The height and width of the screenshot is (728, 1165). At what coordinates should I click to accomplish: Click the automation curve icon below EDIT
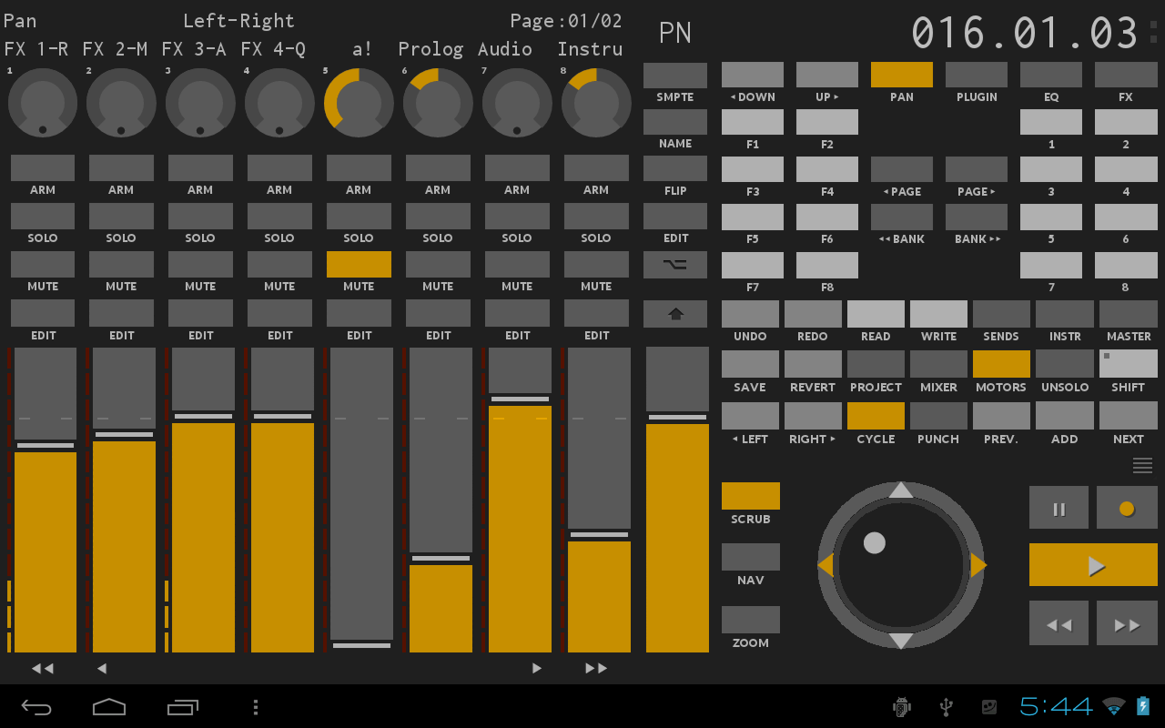(x=674, y=264)
